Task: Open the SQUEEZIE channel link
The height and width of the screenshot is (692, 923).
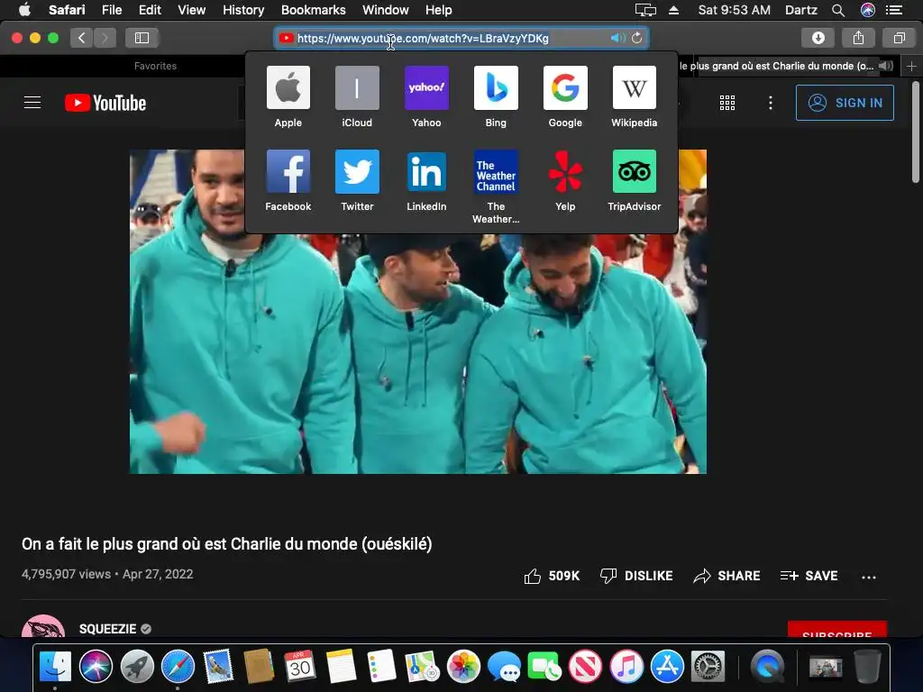Action: click(108, 629)
